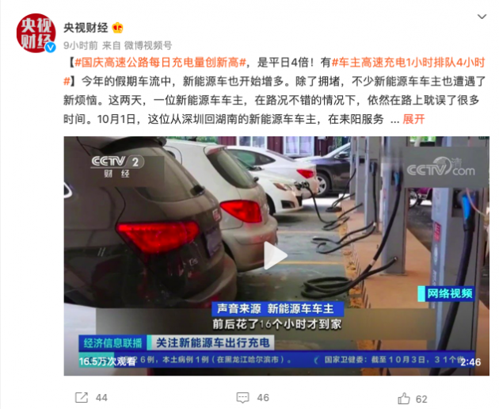
Task: Click the comment count 46
Action: [x=263, y=398]
